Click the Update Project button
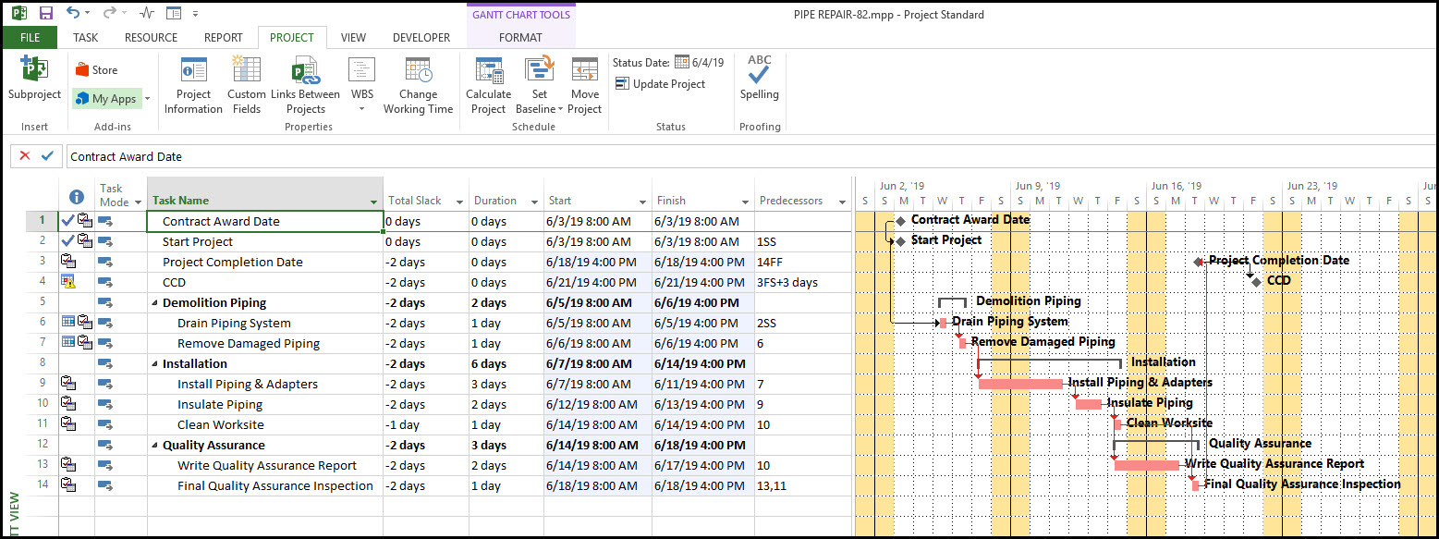Screen dimensions: 1439x539 click(660, 84)
